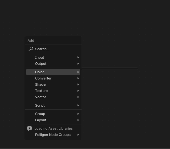Viewport: 170px width, 149px height.
Task: Open the Texture node category
Action: pyautogui.click(x=53, y=91)
